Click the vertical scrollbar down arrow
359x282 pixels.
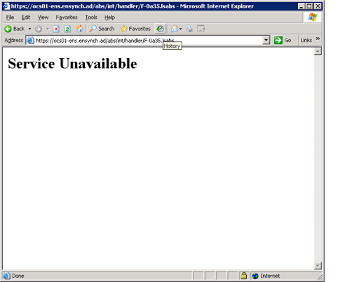tap(318, 265)
